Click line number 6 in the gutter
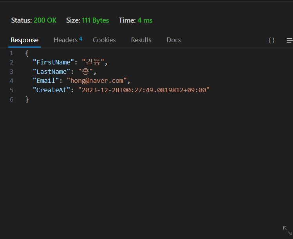The width and height of the screenshot is (293, 239). pos(11,100)
